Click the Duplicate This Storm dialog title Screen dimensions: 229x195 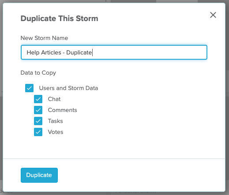(59, 18)
